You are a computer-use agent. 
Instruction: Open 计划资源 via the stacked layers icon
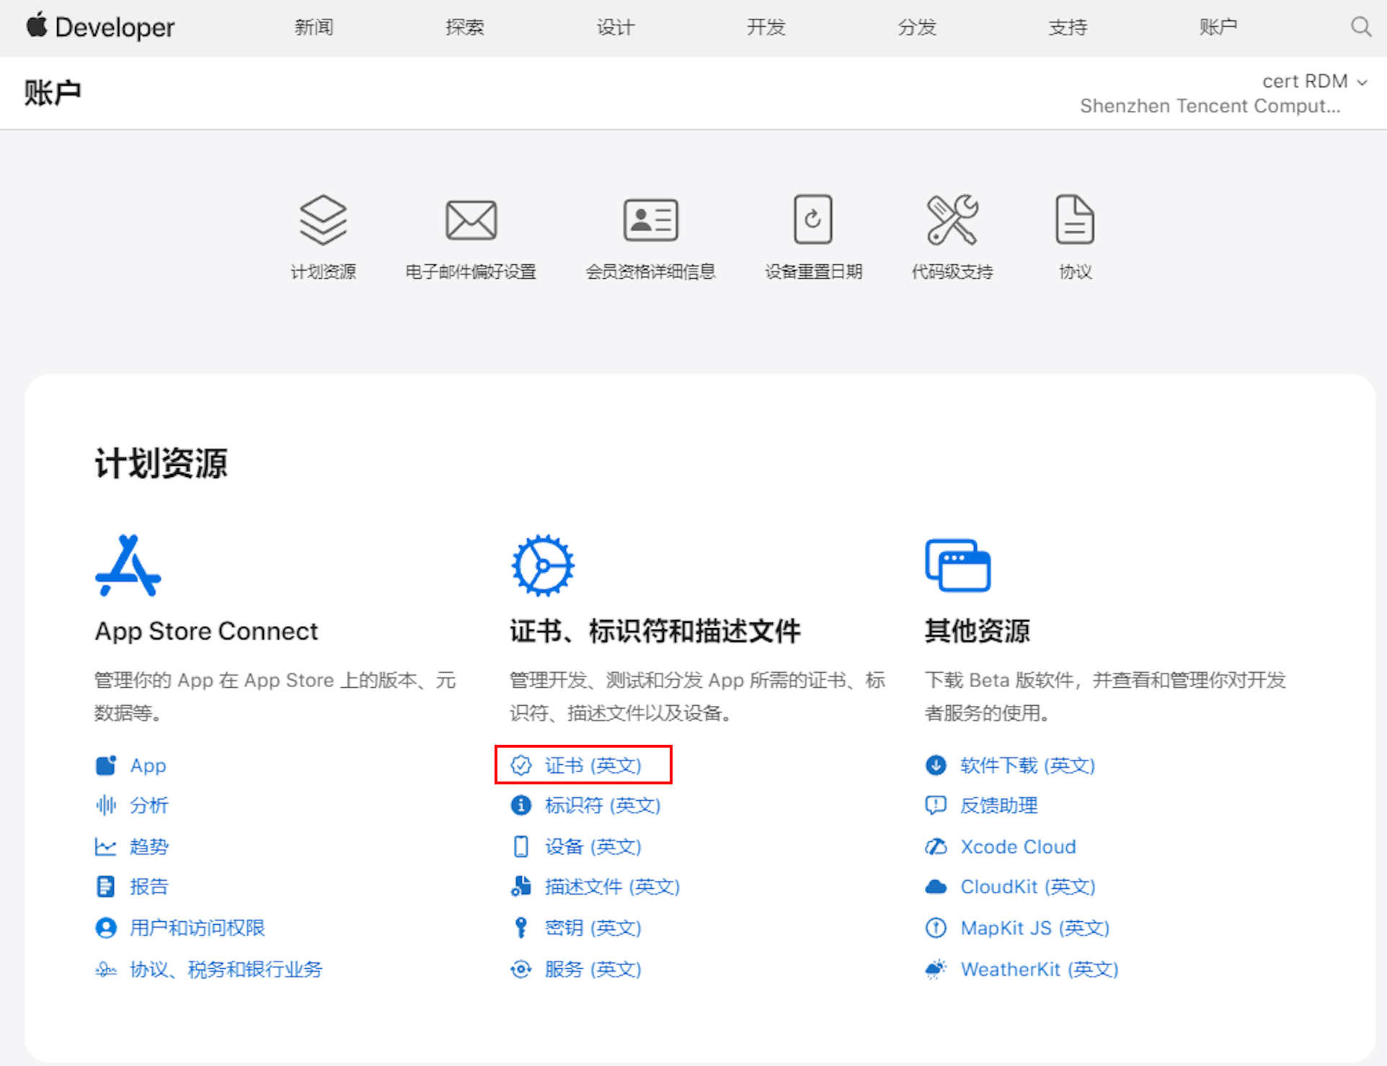coord(324,219)
